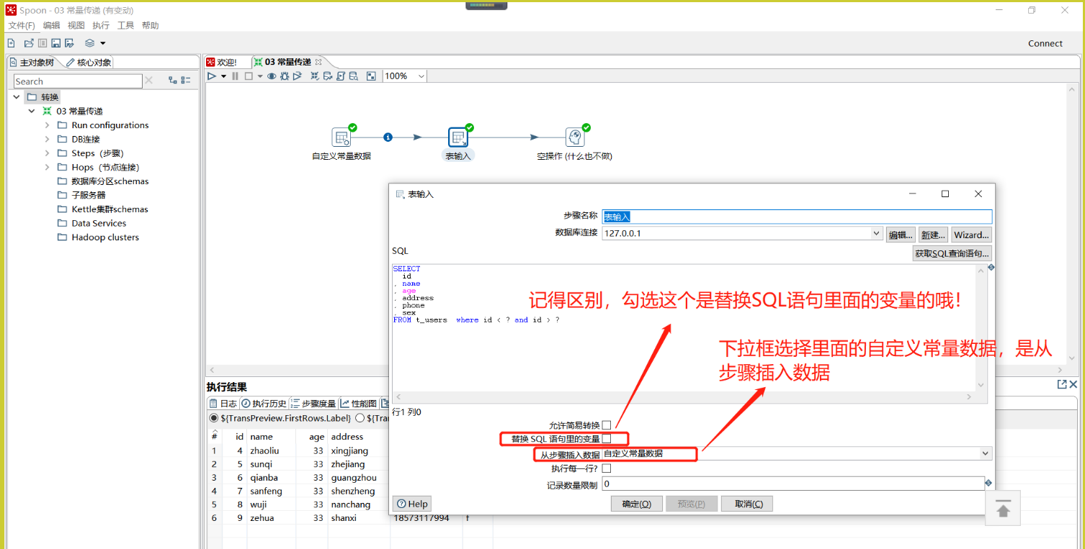Open the 执行 menu

pyautogui.click(x=101, y=25)
